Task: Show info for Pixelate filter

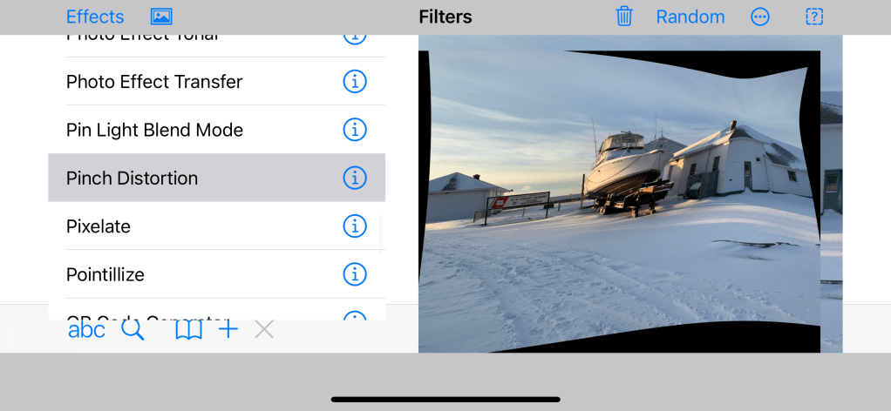Action: point(354,226)
